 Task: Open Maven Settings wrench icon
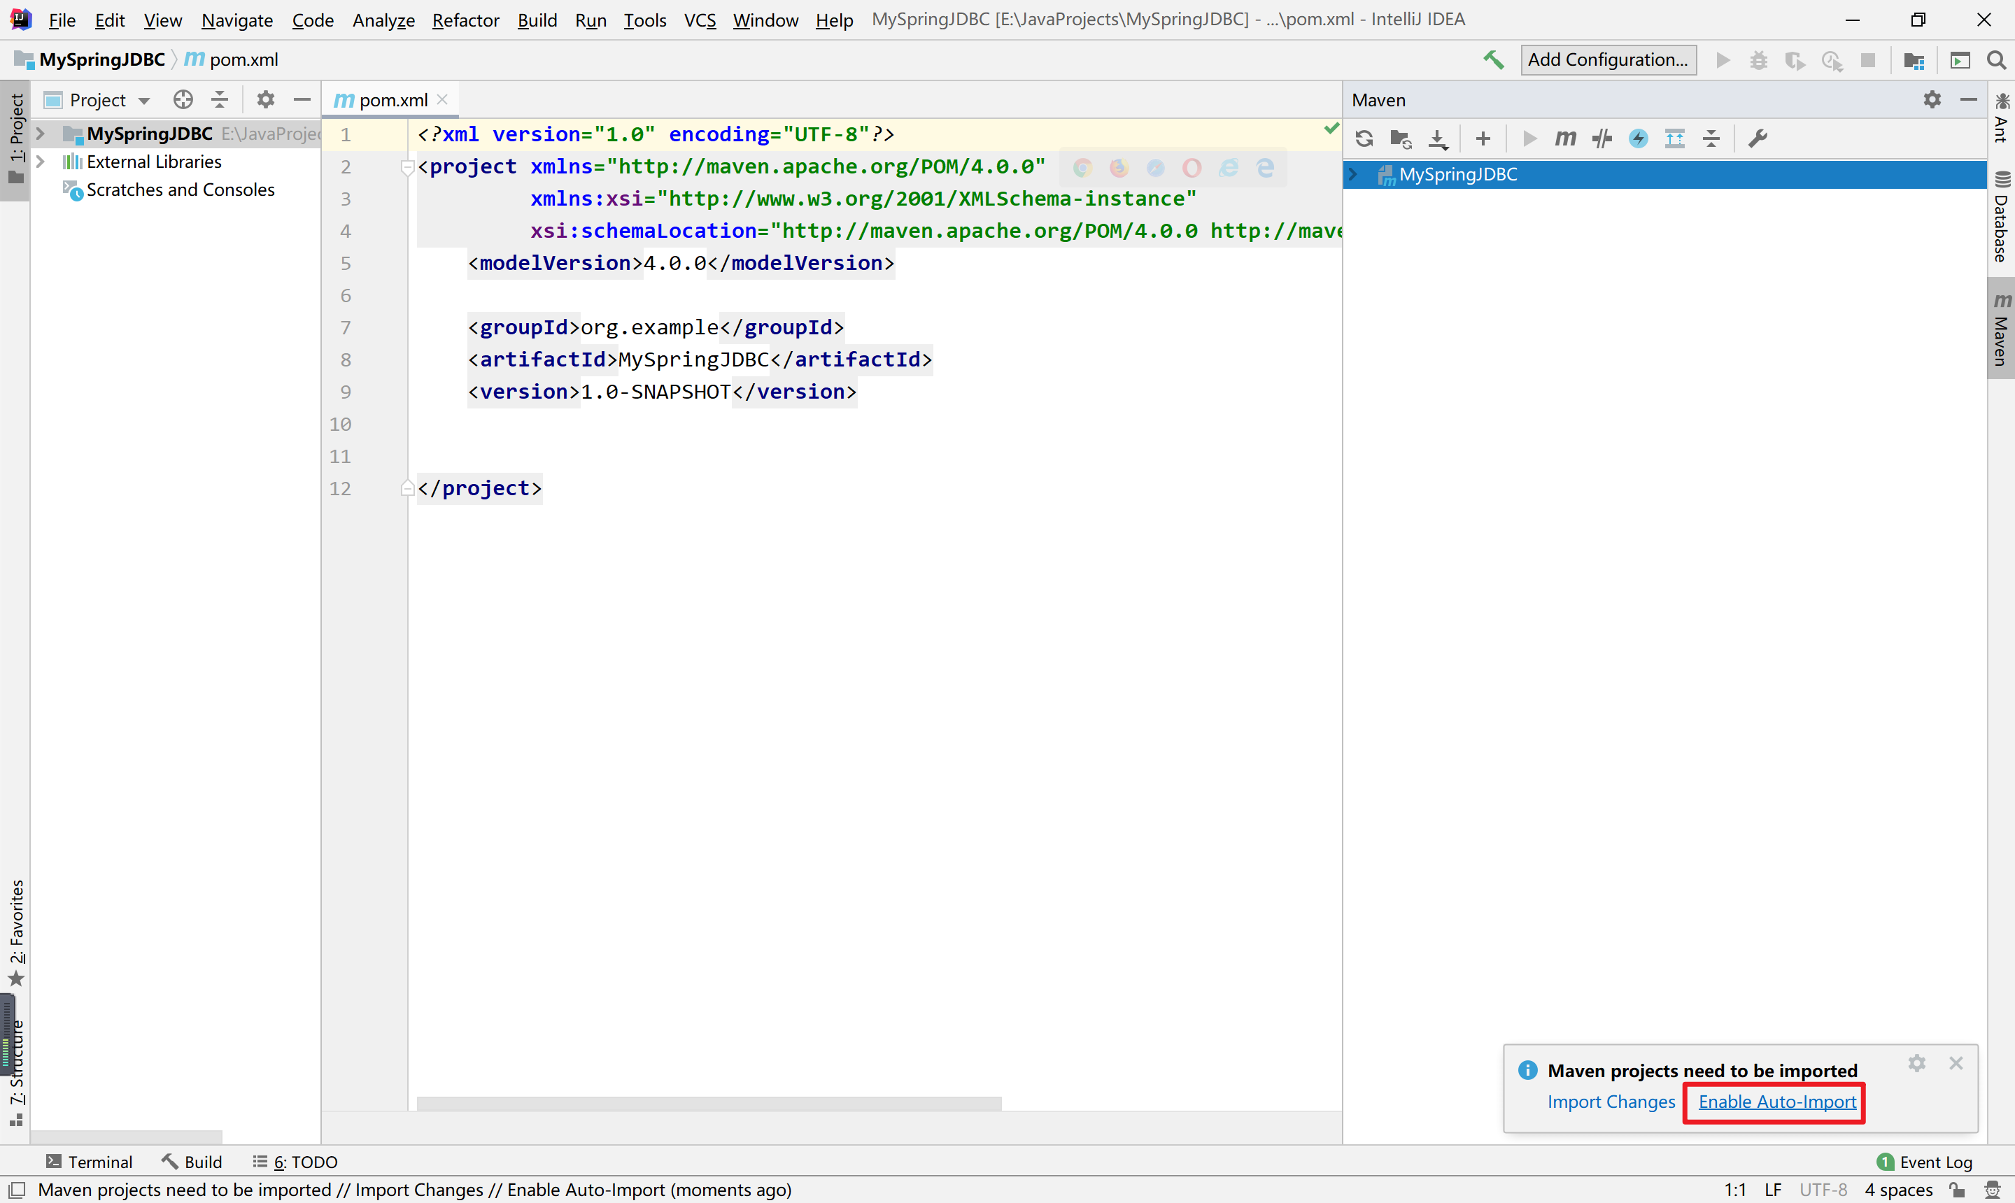(x=1757, y=138)
